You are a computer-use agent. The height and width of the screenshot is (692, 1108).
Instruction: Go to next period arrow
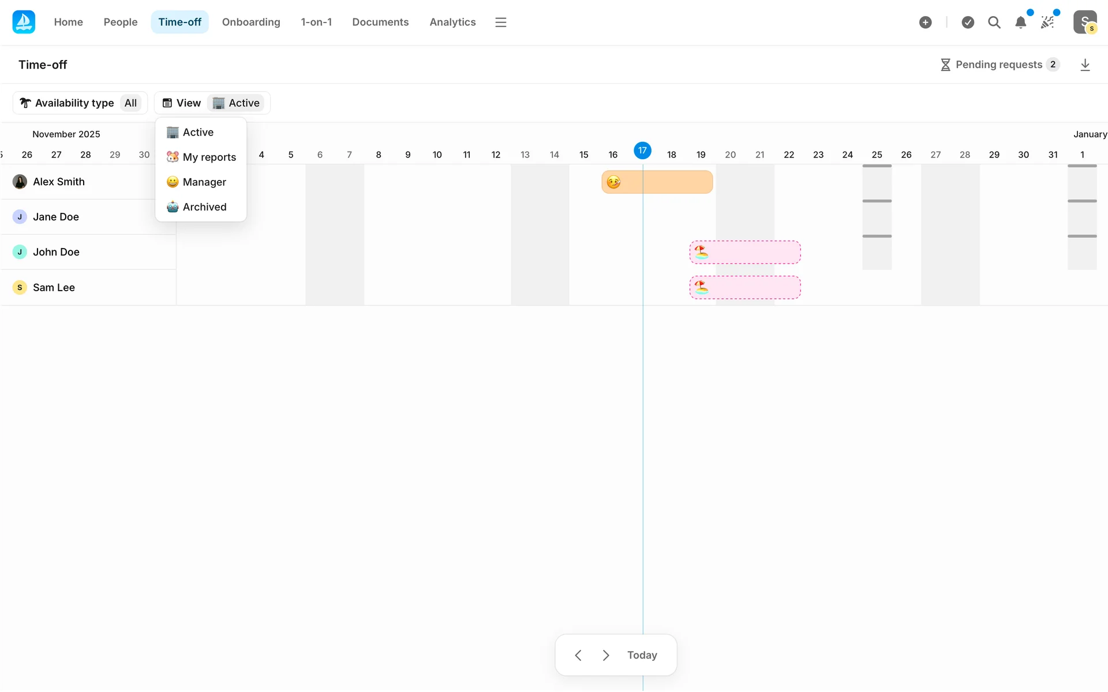coord(606,655)
